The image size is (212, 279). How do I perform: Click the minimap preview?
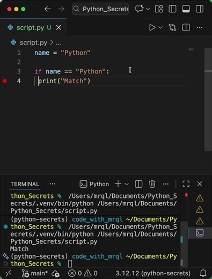point(192,49)
